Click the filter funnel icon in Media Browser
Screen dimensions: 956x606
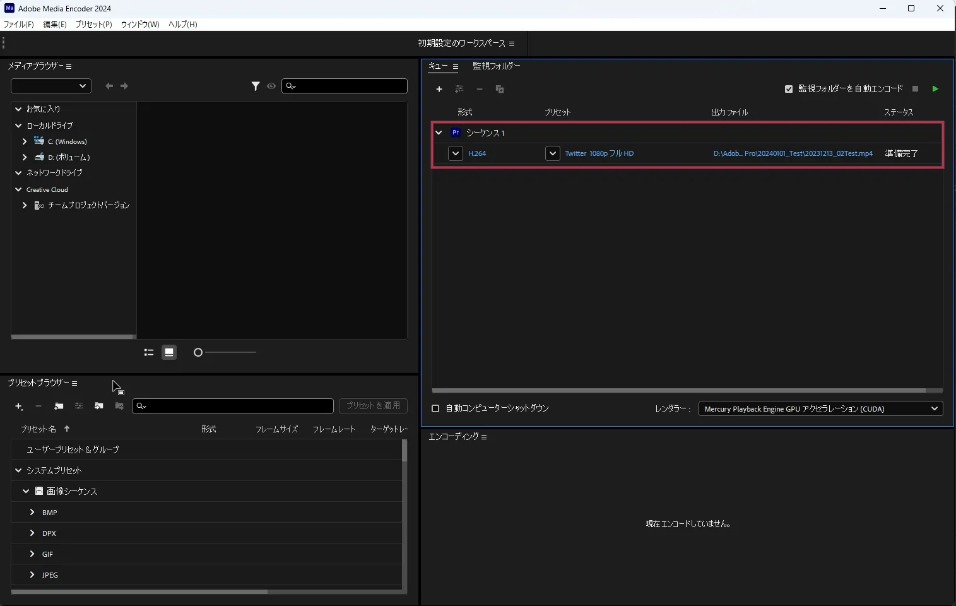(256, 86)
